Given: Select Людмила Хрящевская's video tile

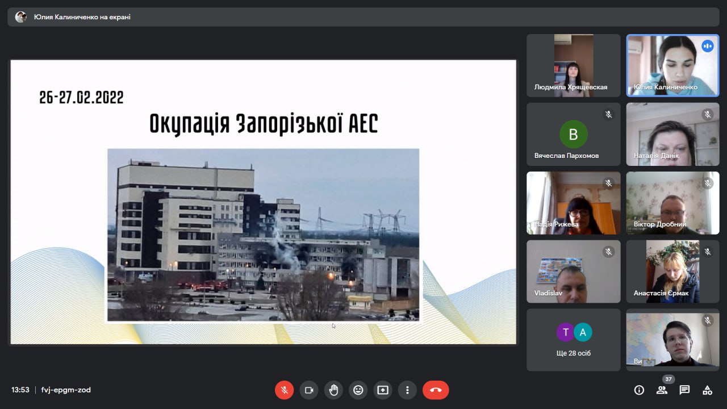Looking at the screenshot, I should click(x=573, y=65).
